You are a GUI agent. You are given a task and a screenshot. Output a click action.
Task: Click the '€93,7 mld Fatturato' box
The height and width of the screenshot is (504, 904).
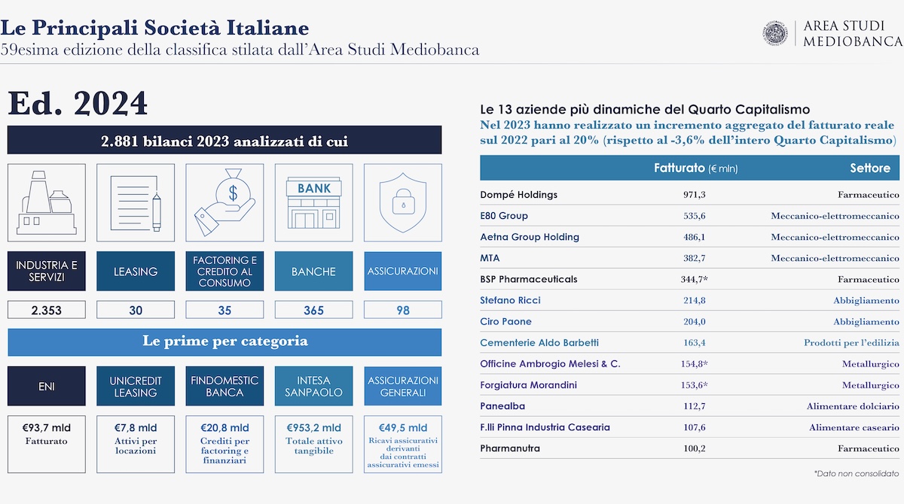pos(47,443)
